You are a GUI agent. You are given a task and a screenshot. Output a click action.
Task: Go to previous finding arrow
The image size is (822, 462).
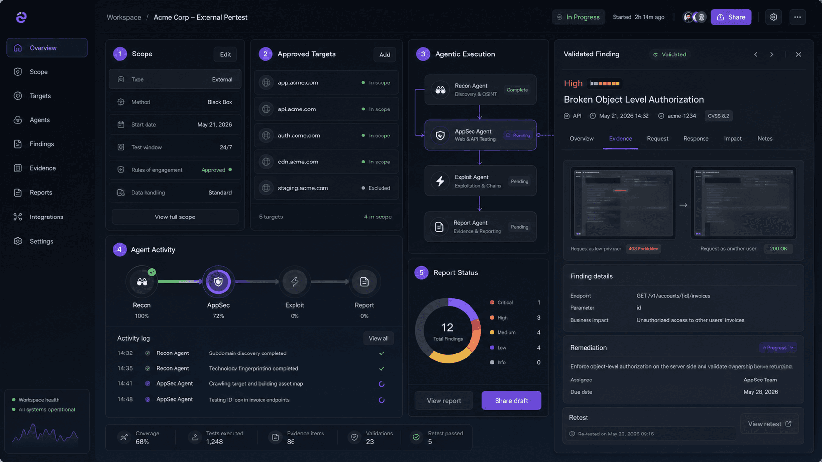coord(756,54)
